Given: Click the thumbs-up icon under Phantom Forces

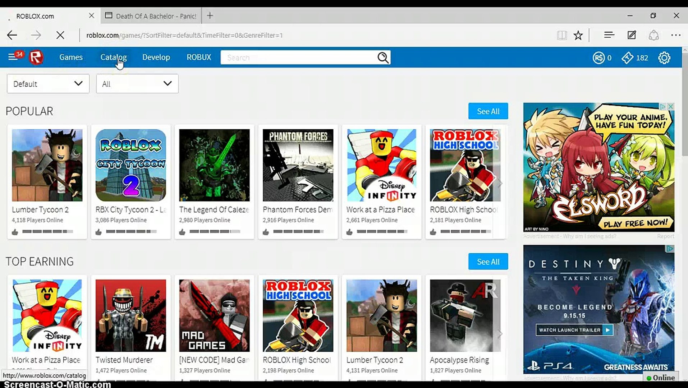Looking at the screenshot, I should (x=266, y=232).
